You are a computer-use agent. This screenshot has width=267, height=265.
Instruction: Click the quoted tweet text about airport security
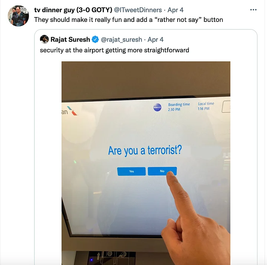tap(115, 50)
